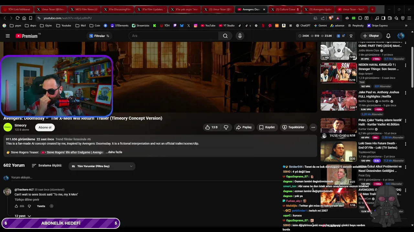
Task: Open Brave Leo AI sparkle icon
Action: [396, 18]
